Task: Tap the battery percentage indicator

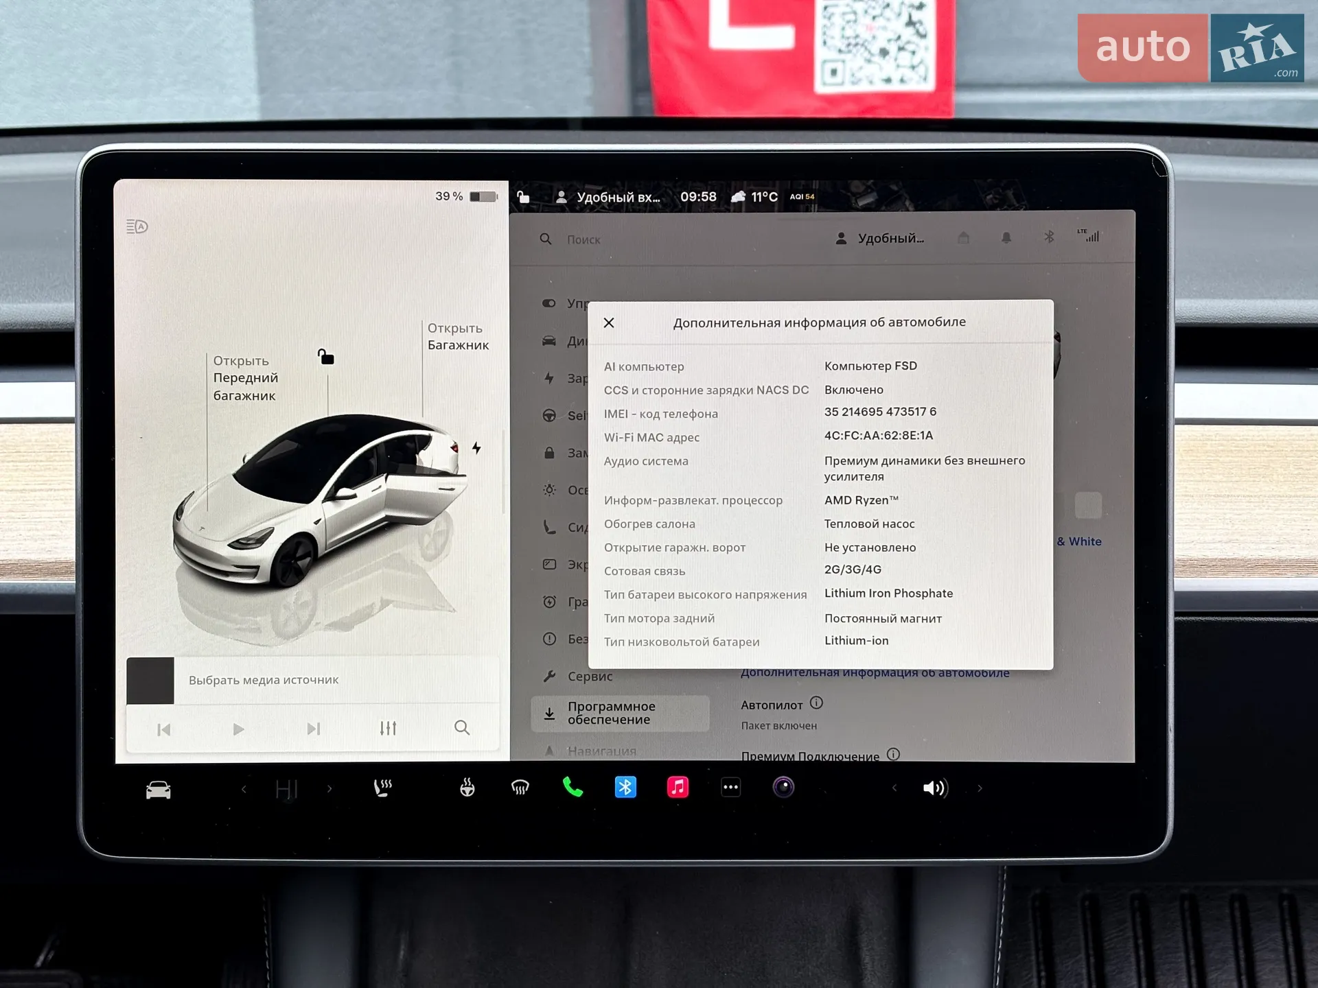Action: [x=465, y=196]
